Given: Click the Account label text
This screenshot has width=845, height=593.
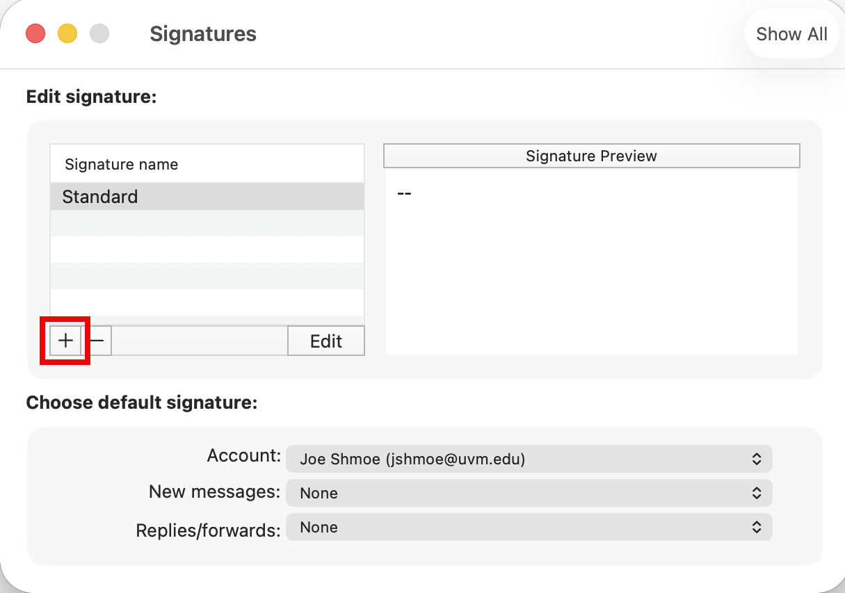Looking at the screenshot, I should point(243,456).
